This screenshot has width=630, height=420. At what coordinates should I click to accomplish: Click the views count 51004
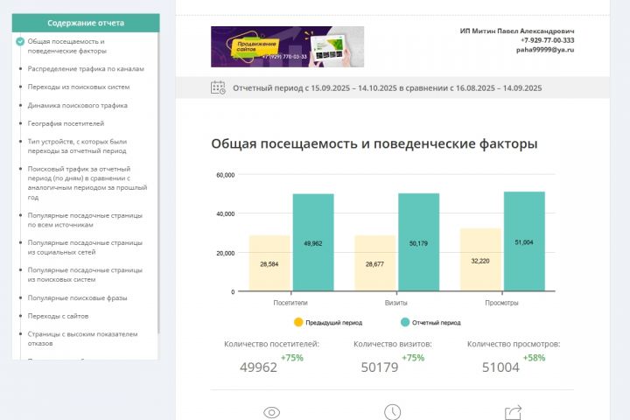[500, 367]
